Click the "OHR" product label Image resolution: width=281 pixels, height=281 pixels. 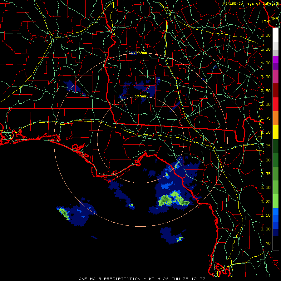pos(274,18)
